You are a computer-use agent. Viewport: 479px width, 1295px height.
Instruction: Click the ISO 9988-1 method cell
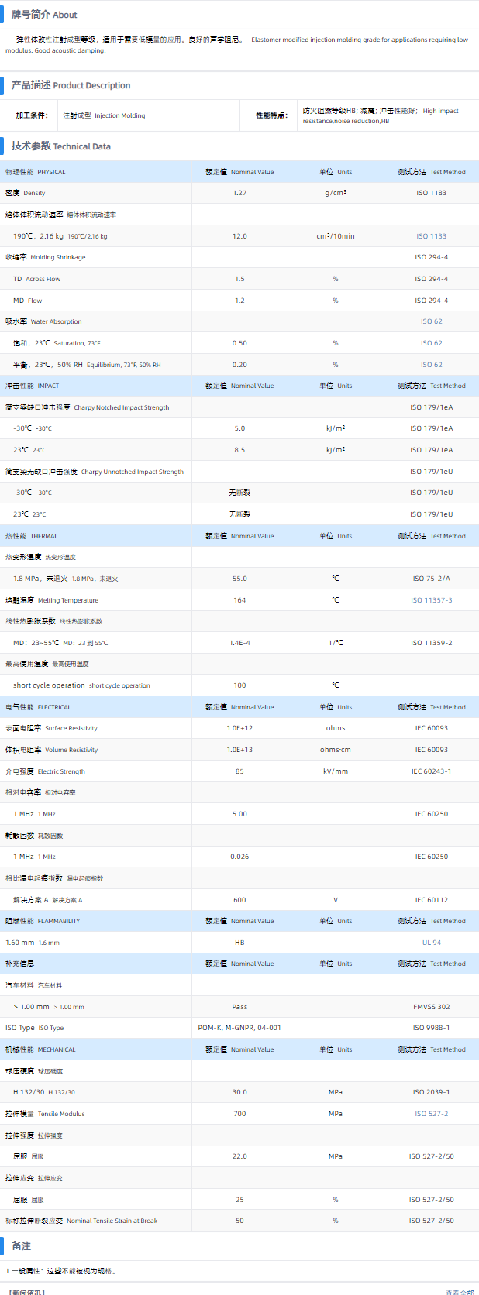[x=431, y=1028]
